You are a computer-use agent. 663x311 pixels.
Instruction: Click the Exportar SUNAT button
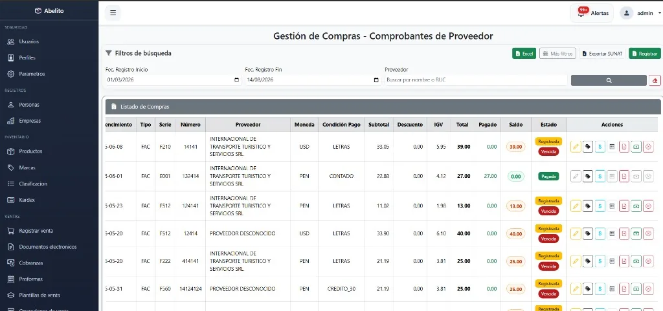[602, 54]
